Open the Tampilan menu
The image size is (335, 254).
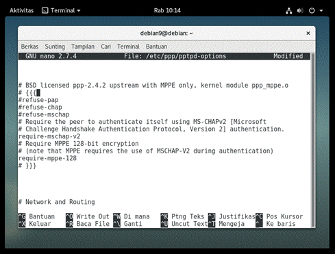click(83, 47)
